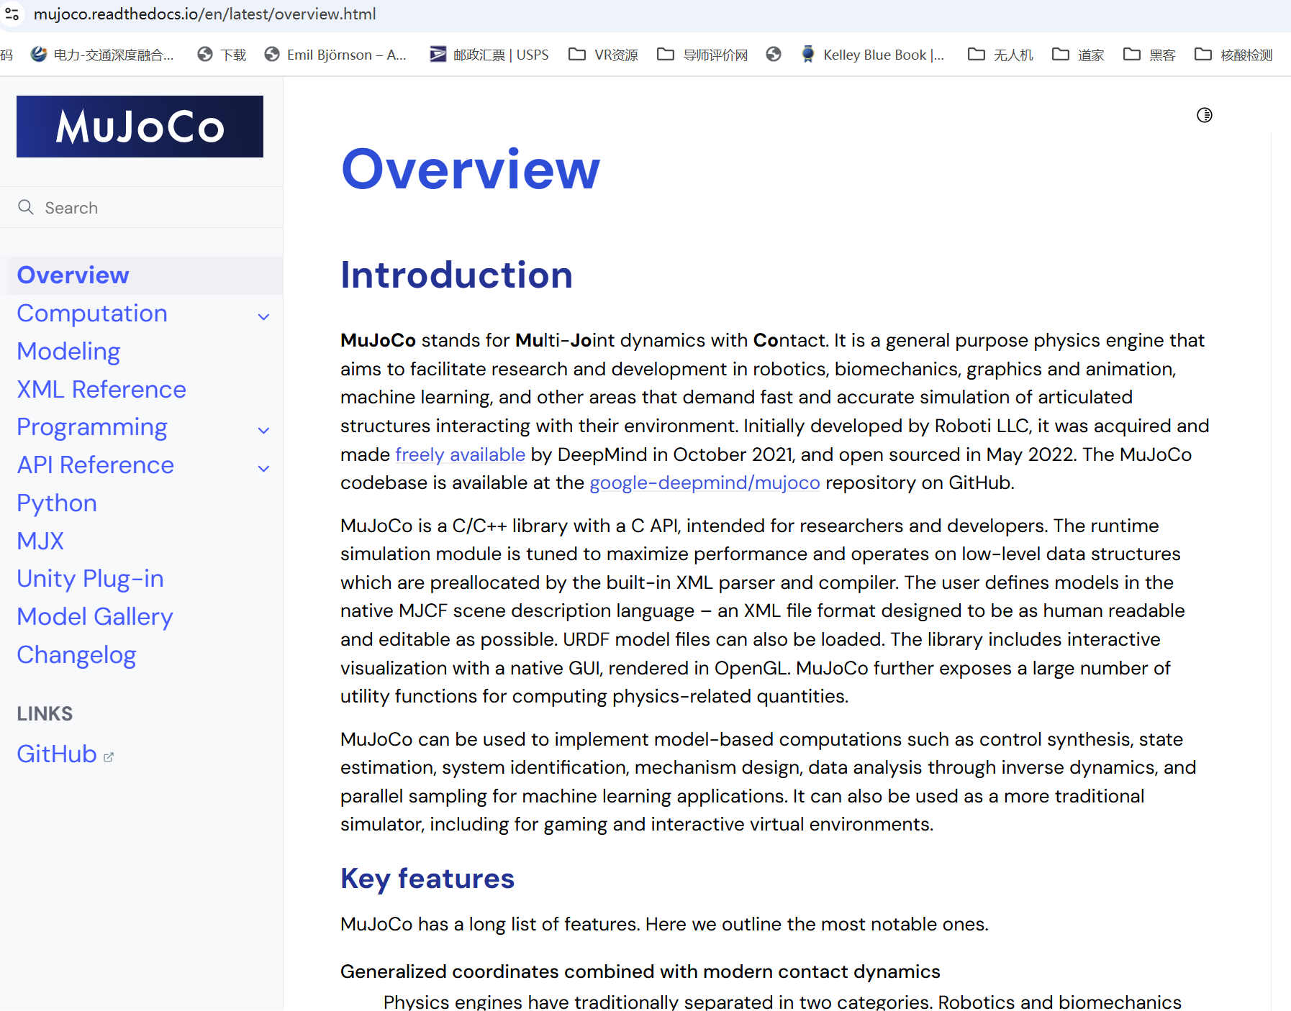Expand the API Reference section chevron

[264, 468]
